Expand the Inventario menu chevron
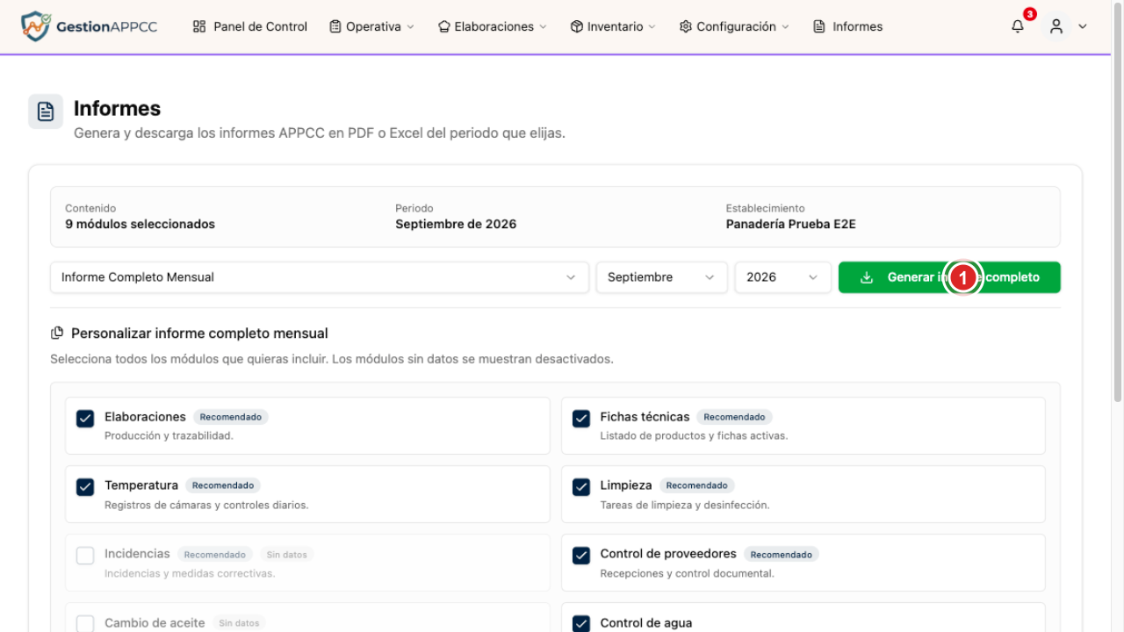 click(x=652, y=27)
